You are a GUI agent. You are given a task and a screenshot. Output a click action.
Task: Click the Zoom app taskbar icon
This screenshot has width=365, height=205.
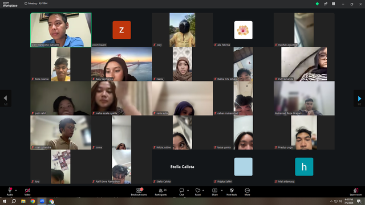click(x=42, y=201)
